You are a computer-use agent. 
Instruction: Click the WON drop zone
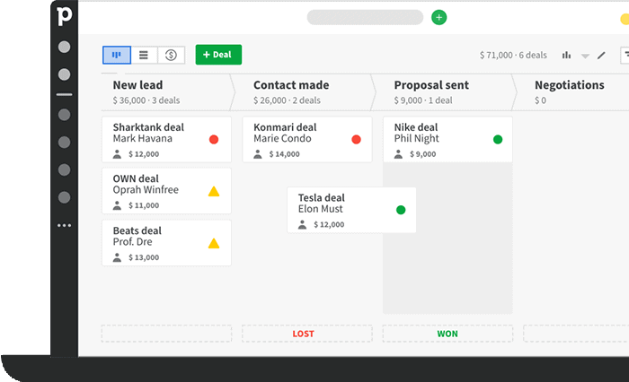click(x=447, y=334)
